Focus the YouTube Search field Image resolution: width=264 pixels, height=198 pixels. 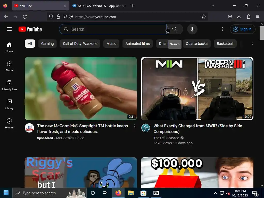[x=113, y=29]
